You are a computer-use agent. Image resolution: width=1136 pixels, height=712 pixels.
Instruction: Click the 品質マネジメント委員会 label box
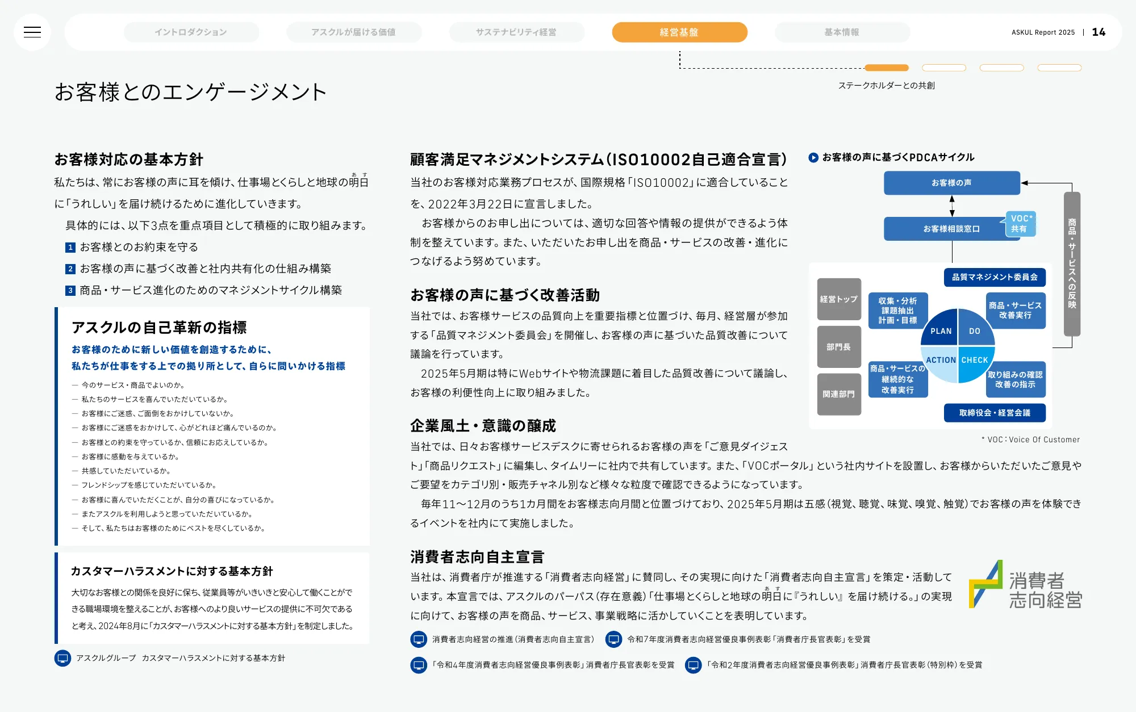[995, 277]
